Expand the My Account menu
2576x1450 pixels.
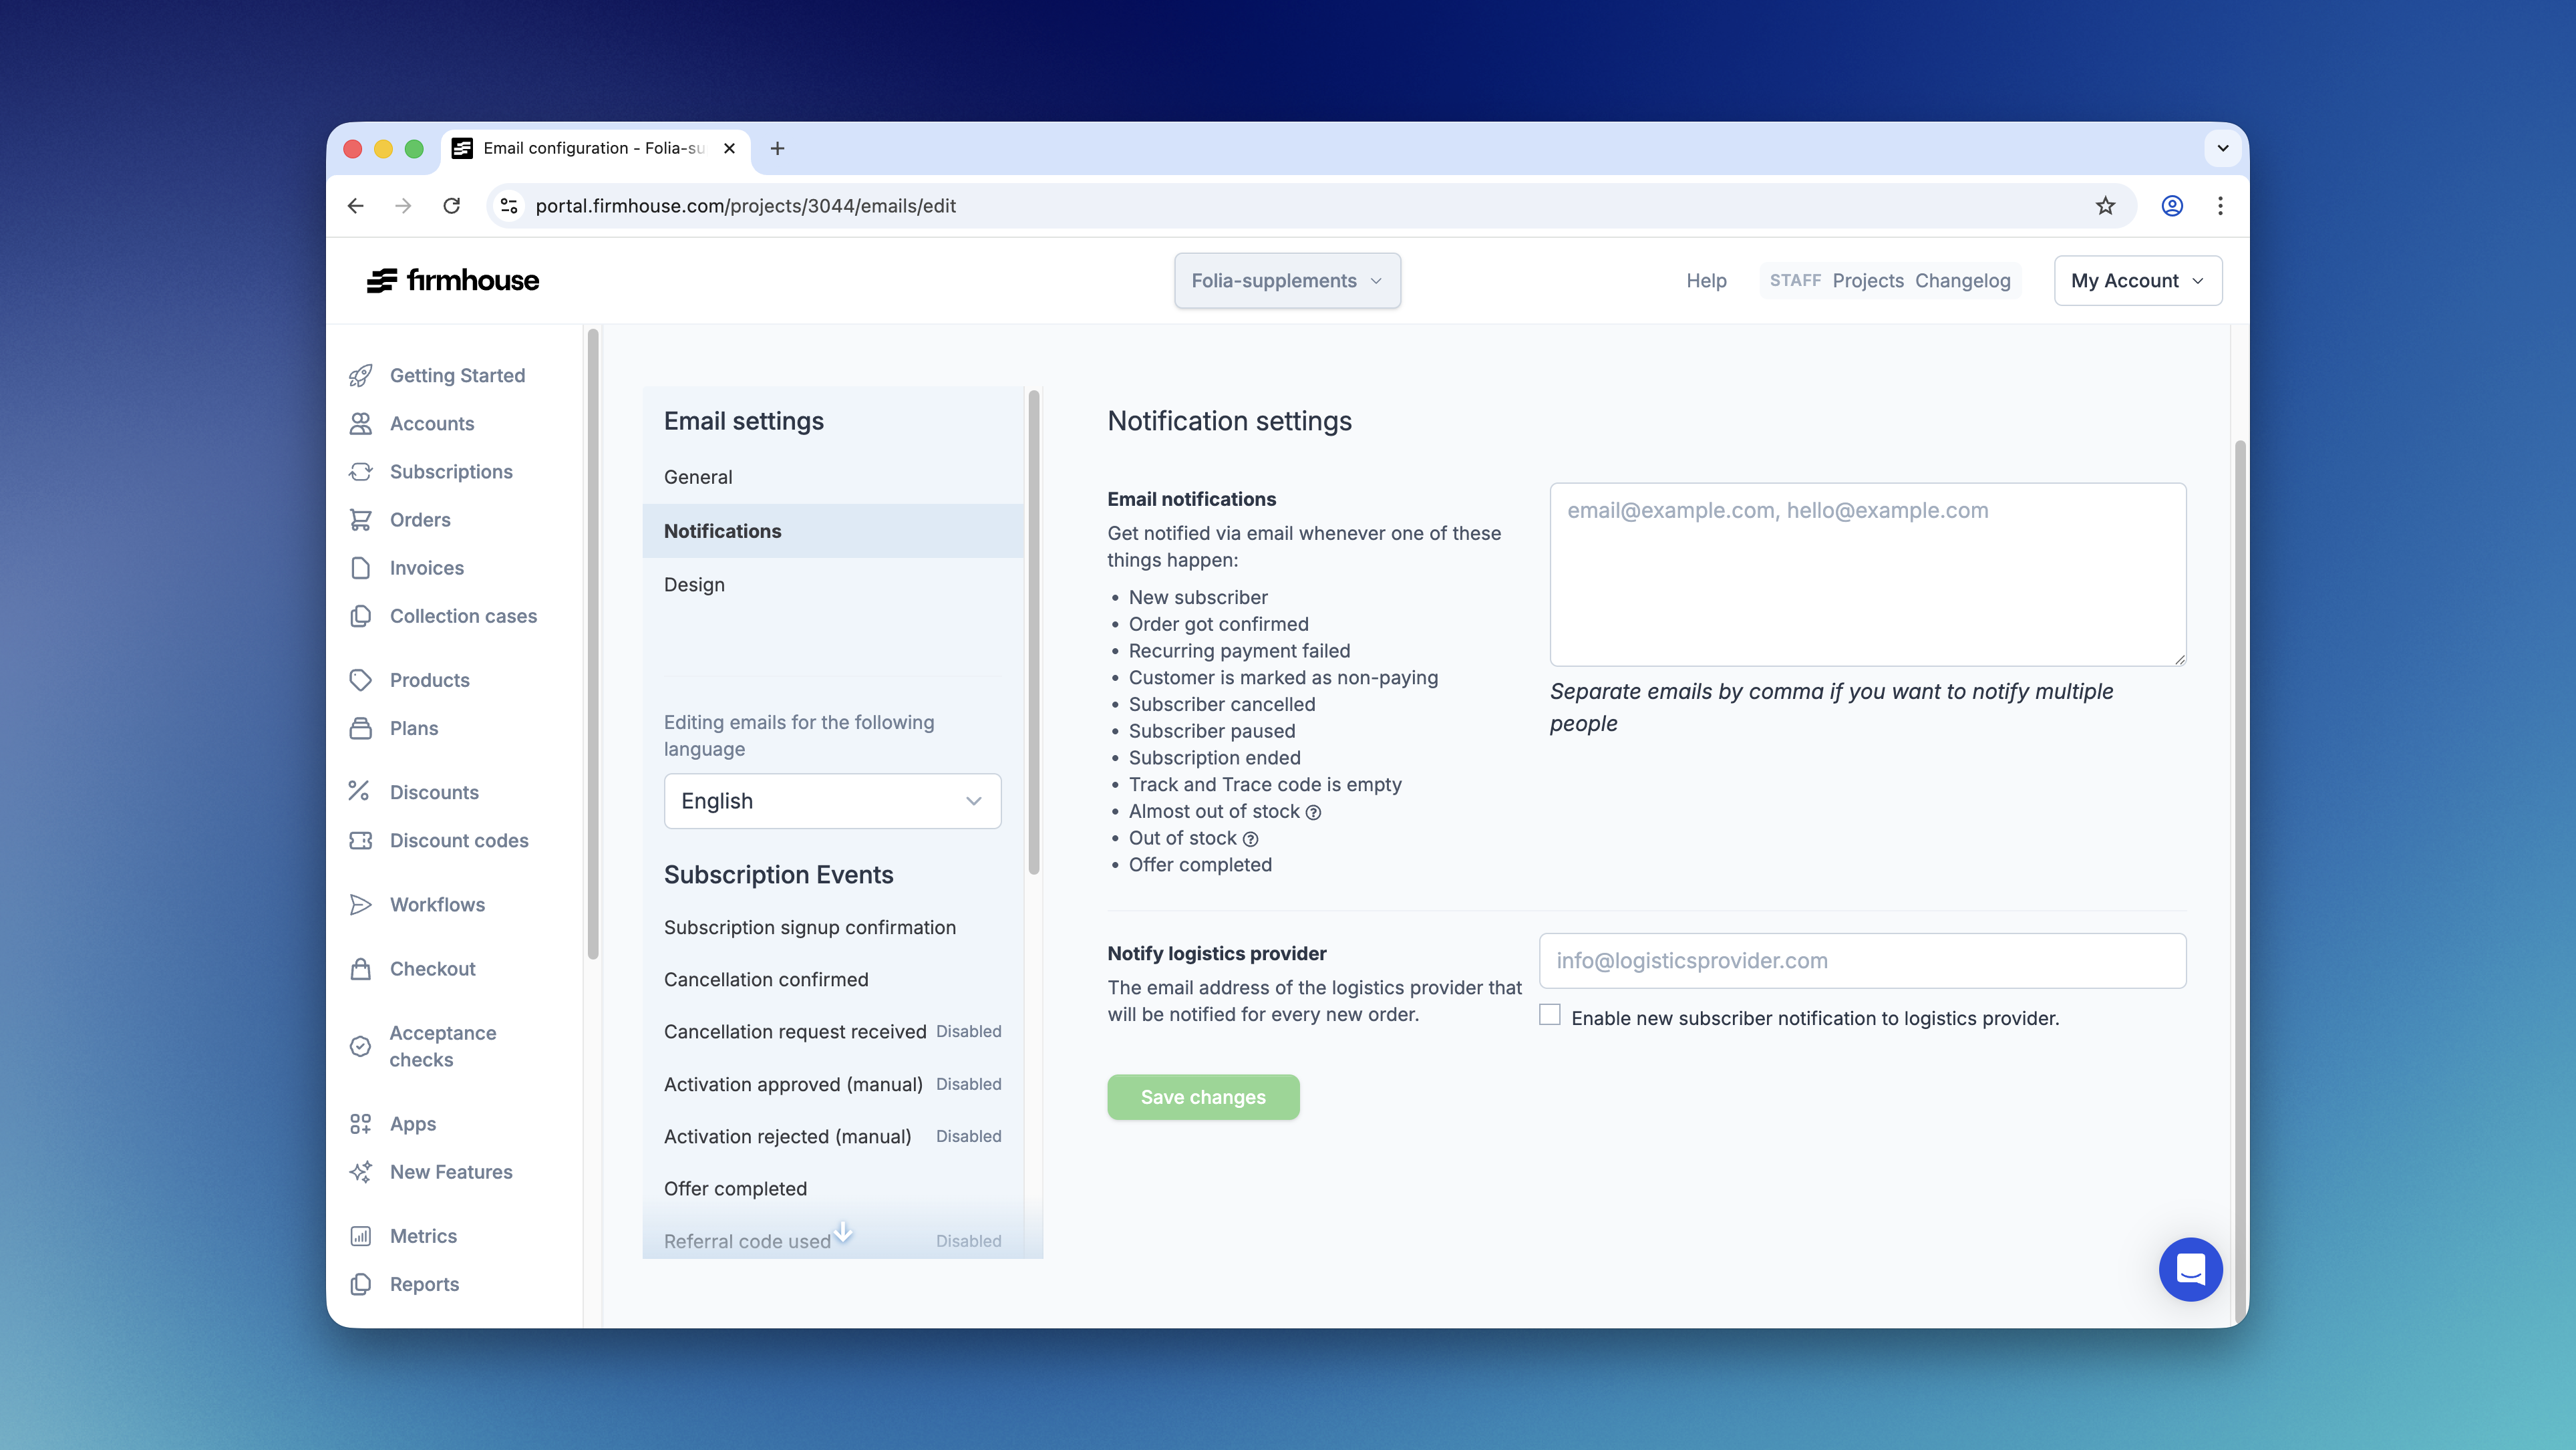click(x=2137, y=281)
